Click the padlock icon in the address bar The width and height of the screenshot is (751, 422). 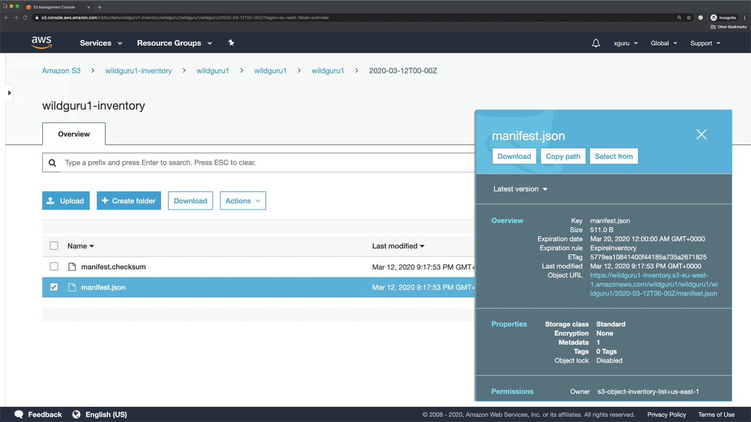point(36,18)
